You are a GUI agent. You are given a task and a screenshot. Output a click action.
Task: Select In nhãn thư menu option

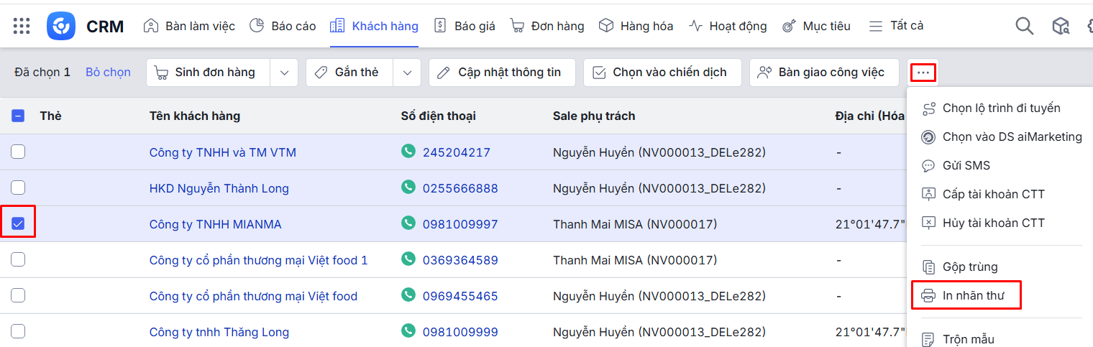[973, 295]
